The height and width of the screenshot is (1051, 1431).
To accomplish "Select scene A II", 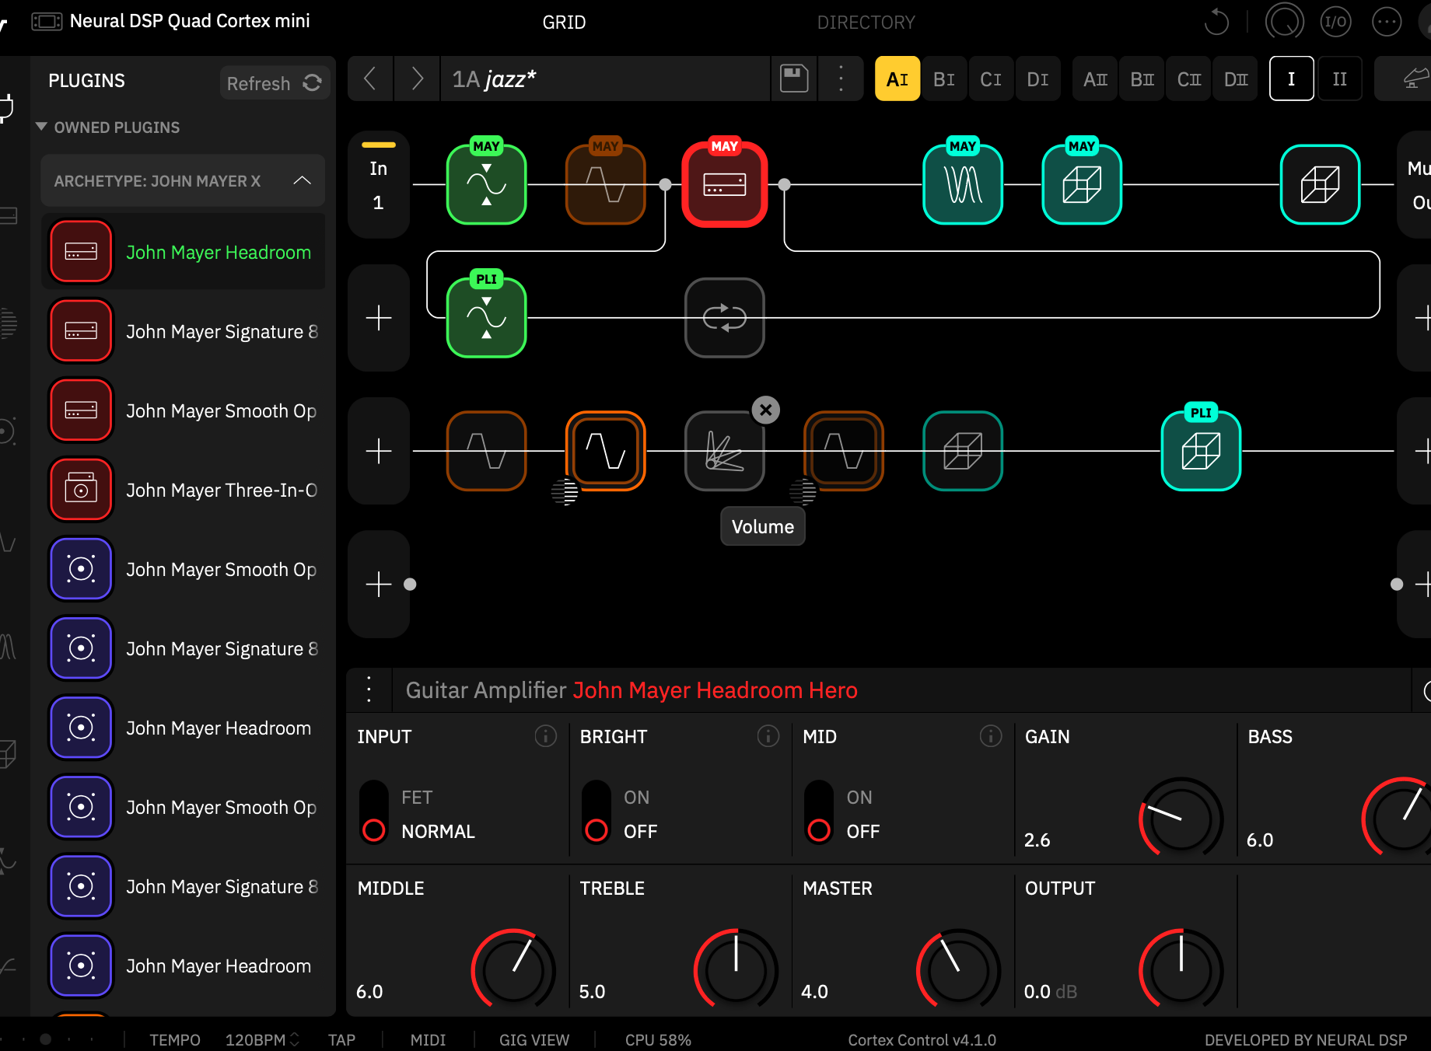I will click(1095, 79).
